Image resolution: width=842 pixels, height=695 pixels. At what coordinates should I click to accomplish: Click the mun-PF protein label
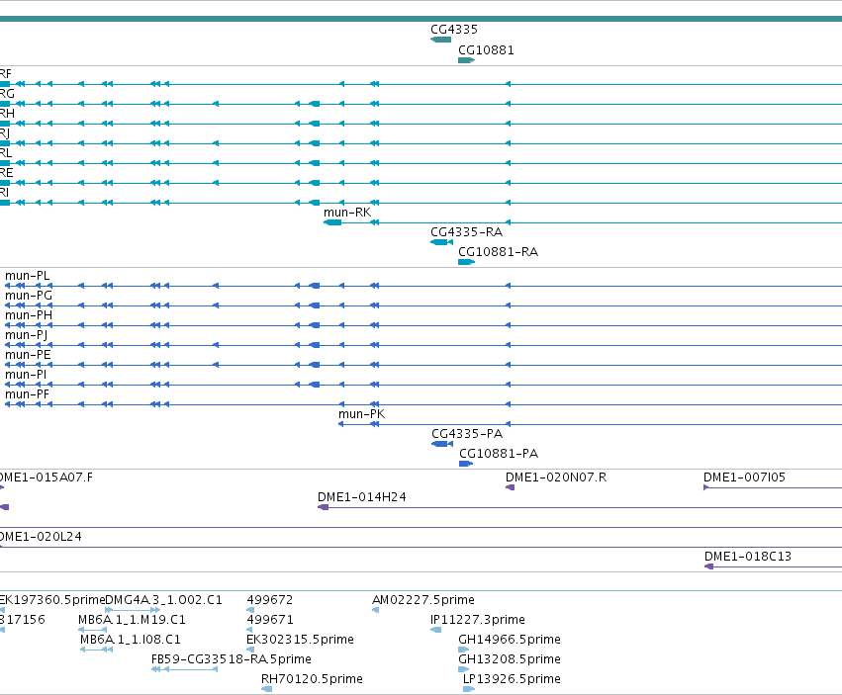[27, 394]
